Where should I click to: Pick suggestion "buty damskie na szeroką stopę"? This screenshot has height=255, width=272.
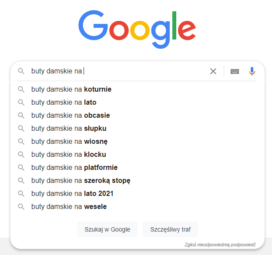point(81,181)
